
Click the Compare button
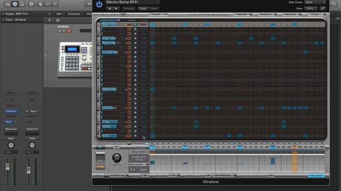tap(128, 8)
